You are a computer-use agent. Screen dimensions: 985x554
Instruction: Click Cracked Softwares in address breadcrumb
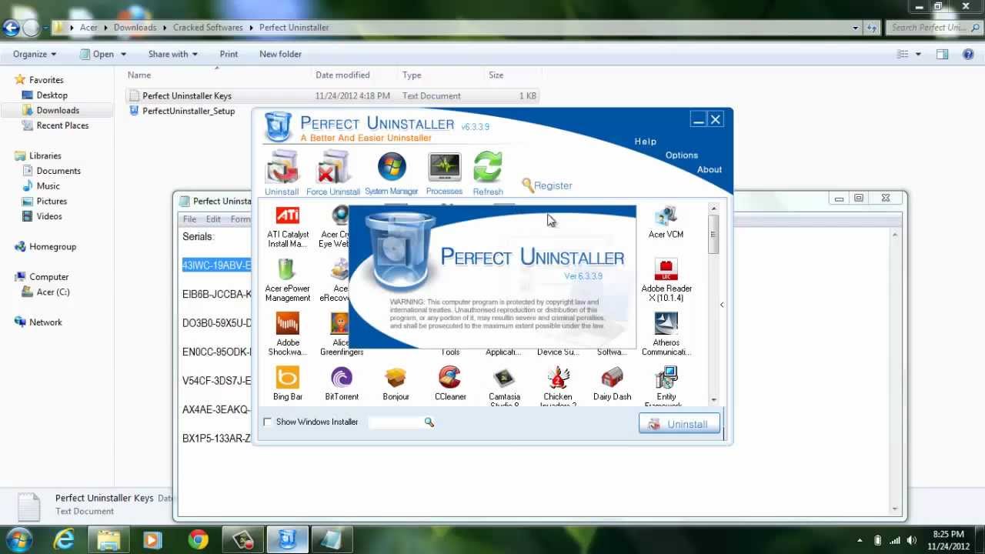click(208, 28)
